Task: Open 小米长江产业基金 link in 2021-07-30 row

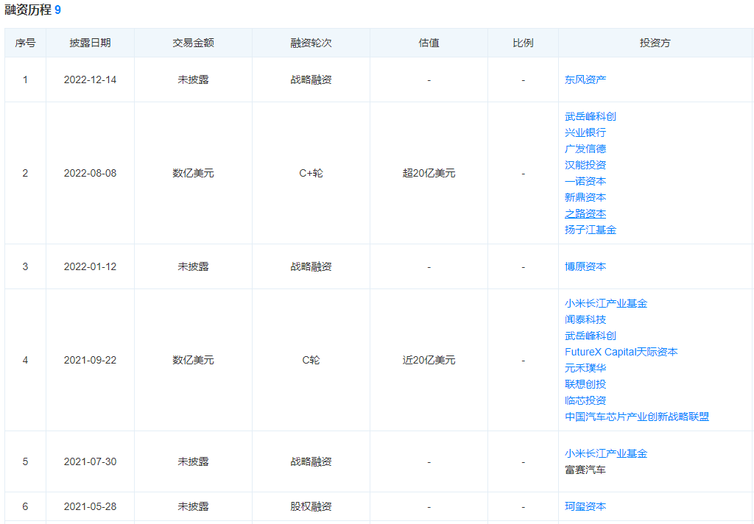Action: [606, 453]
